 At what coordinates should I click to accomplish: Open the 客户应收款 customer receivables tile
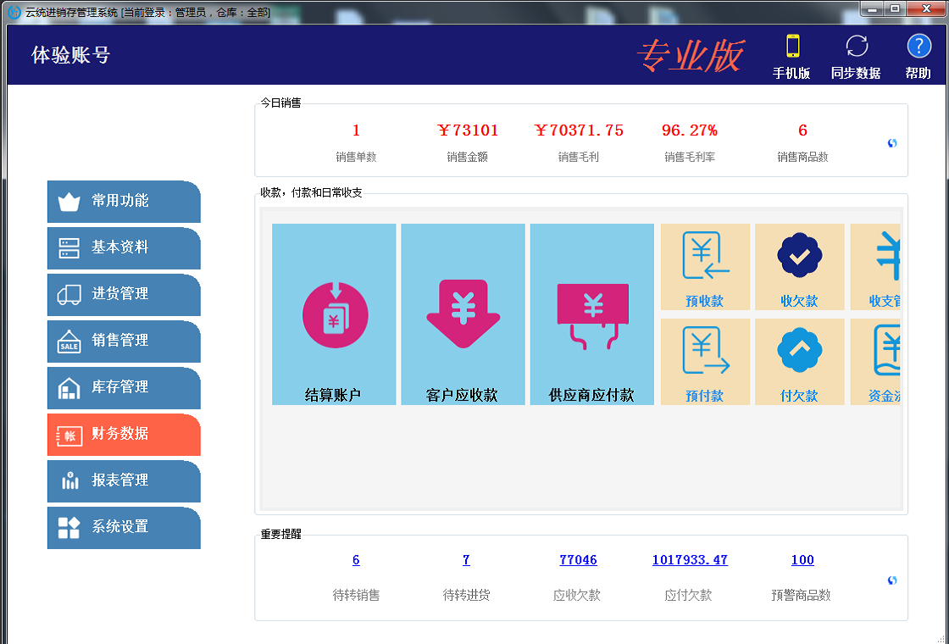(463, 314)
